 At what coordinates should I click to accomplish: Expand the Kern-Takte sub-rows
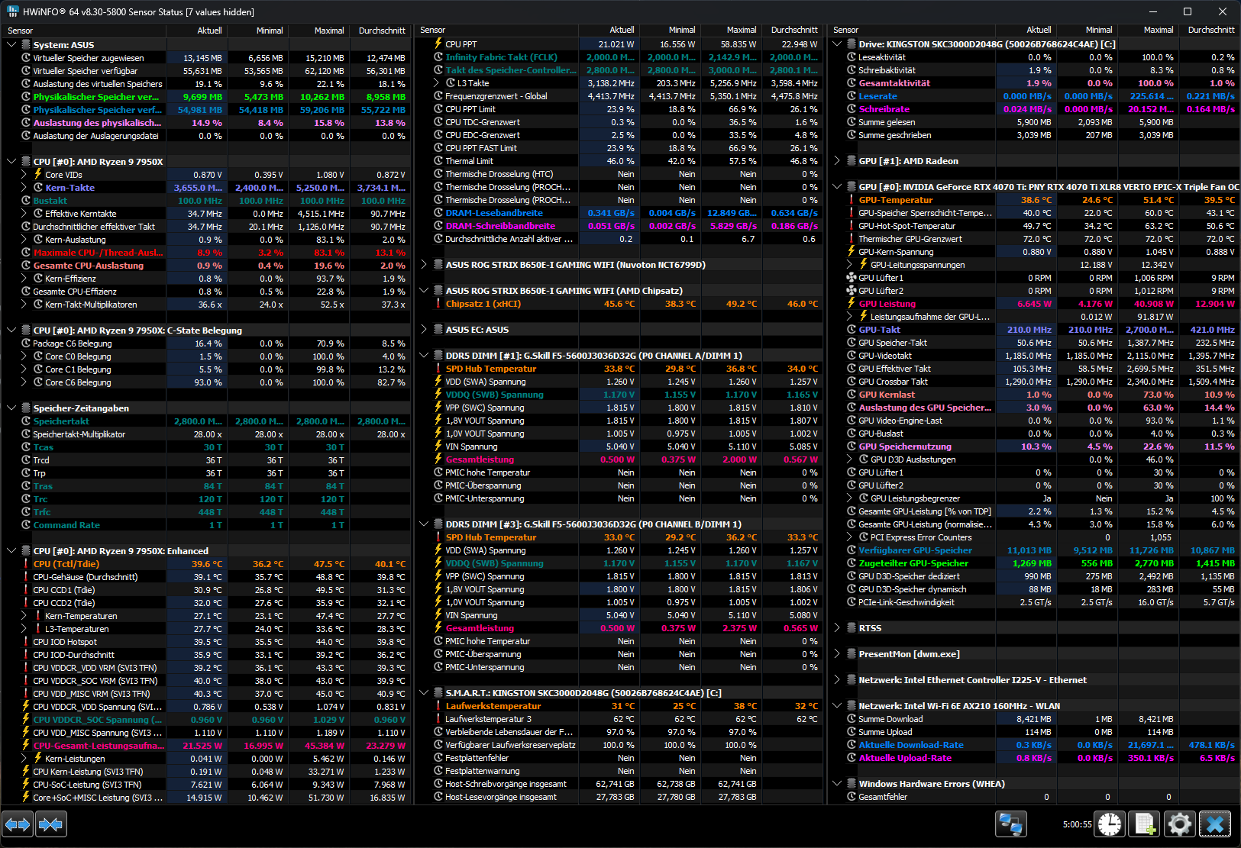tap(24, 188)
